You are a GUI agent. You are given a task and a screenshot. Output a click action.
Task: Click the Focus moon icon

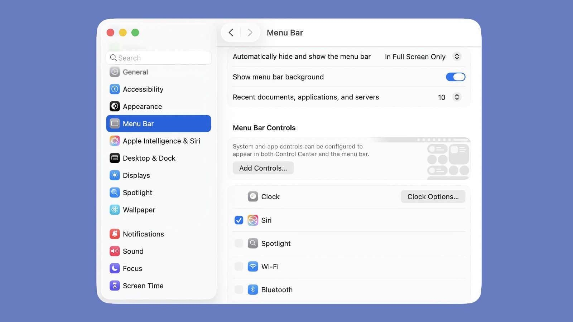(x=115, y=268)
